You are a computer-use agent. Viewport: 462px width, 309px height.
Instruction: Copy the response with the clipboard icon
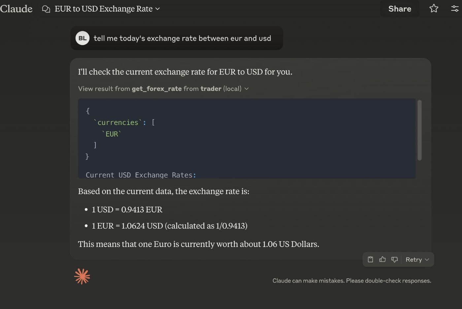pyautogui.click(x=370, y=260)
